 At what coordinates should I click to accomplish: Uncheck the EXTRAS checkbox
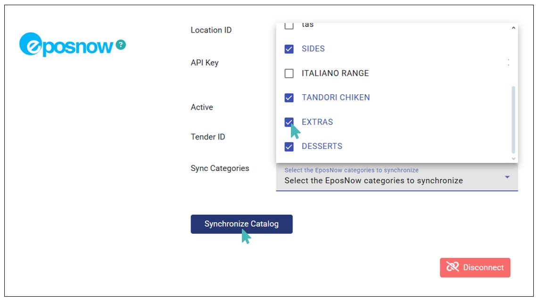coord(289,122)
